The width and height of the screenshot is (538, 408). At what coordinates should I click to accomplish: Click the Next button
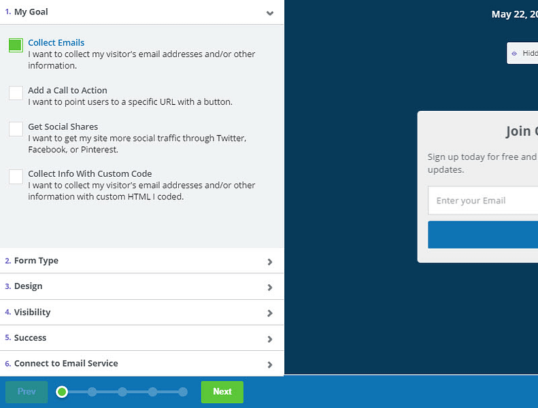(x=222, y=392)
